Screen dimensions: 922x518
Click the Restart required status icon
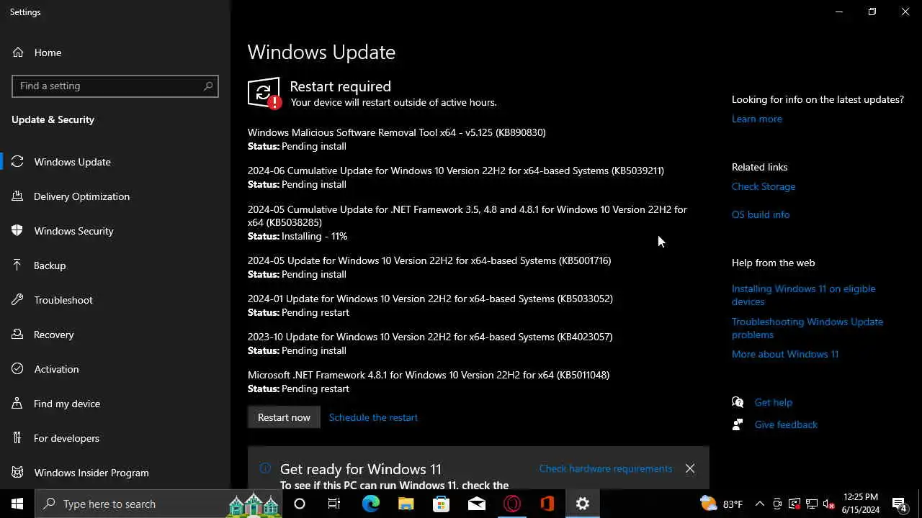tap(264, 93)
